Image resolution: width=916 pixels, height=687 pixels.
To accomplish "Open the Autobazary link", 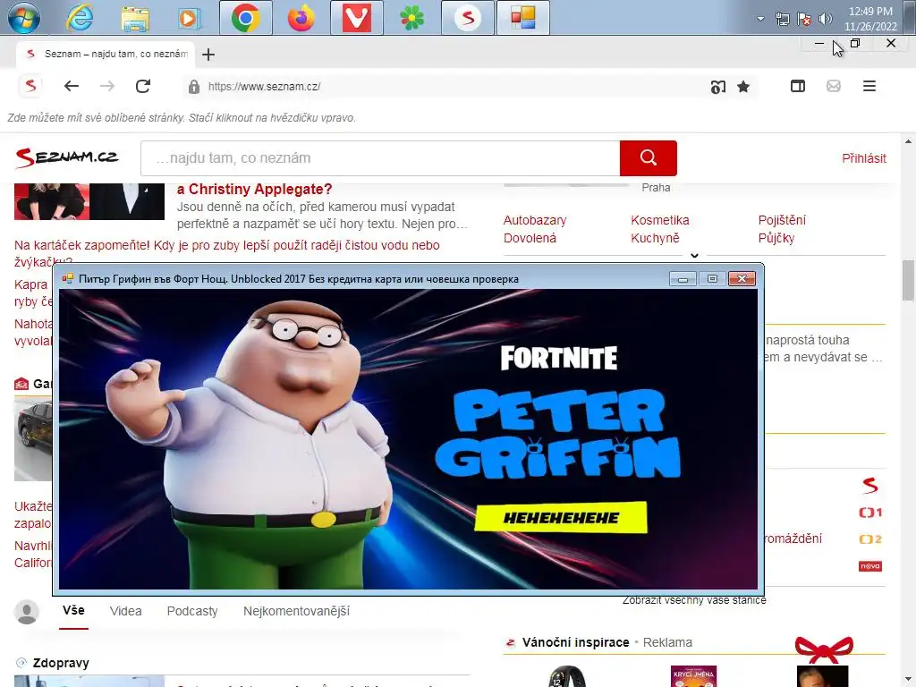I will click(x=535, y=220).
